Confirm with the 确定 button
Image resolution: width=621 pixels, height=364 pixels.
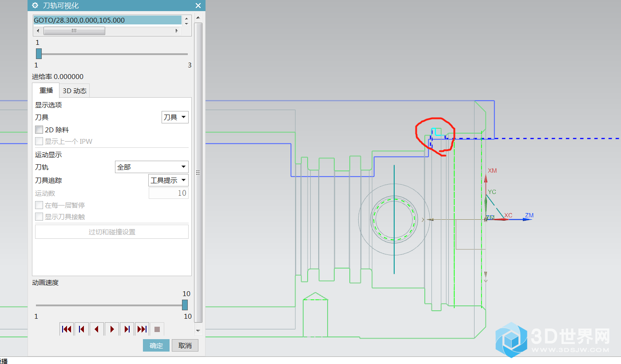click(x=156, y=345)
